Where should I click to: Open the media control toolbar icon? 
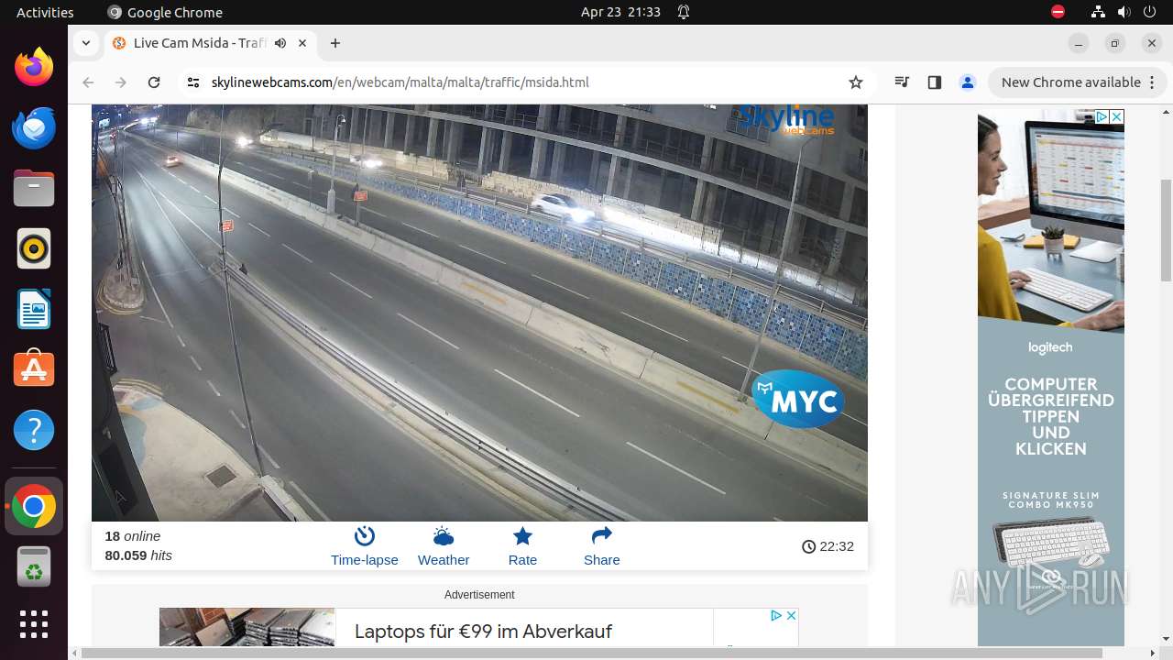coord(902,82)
